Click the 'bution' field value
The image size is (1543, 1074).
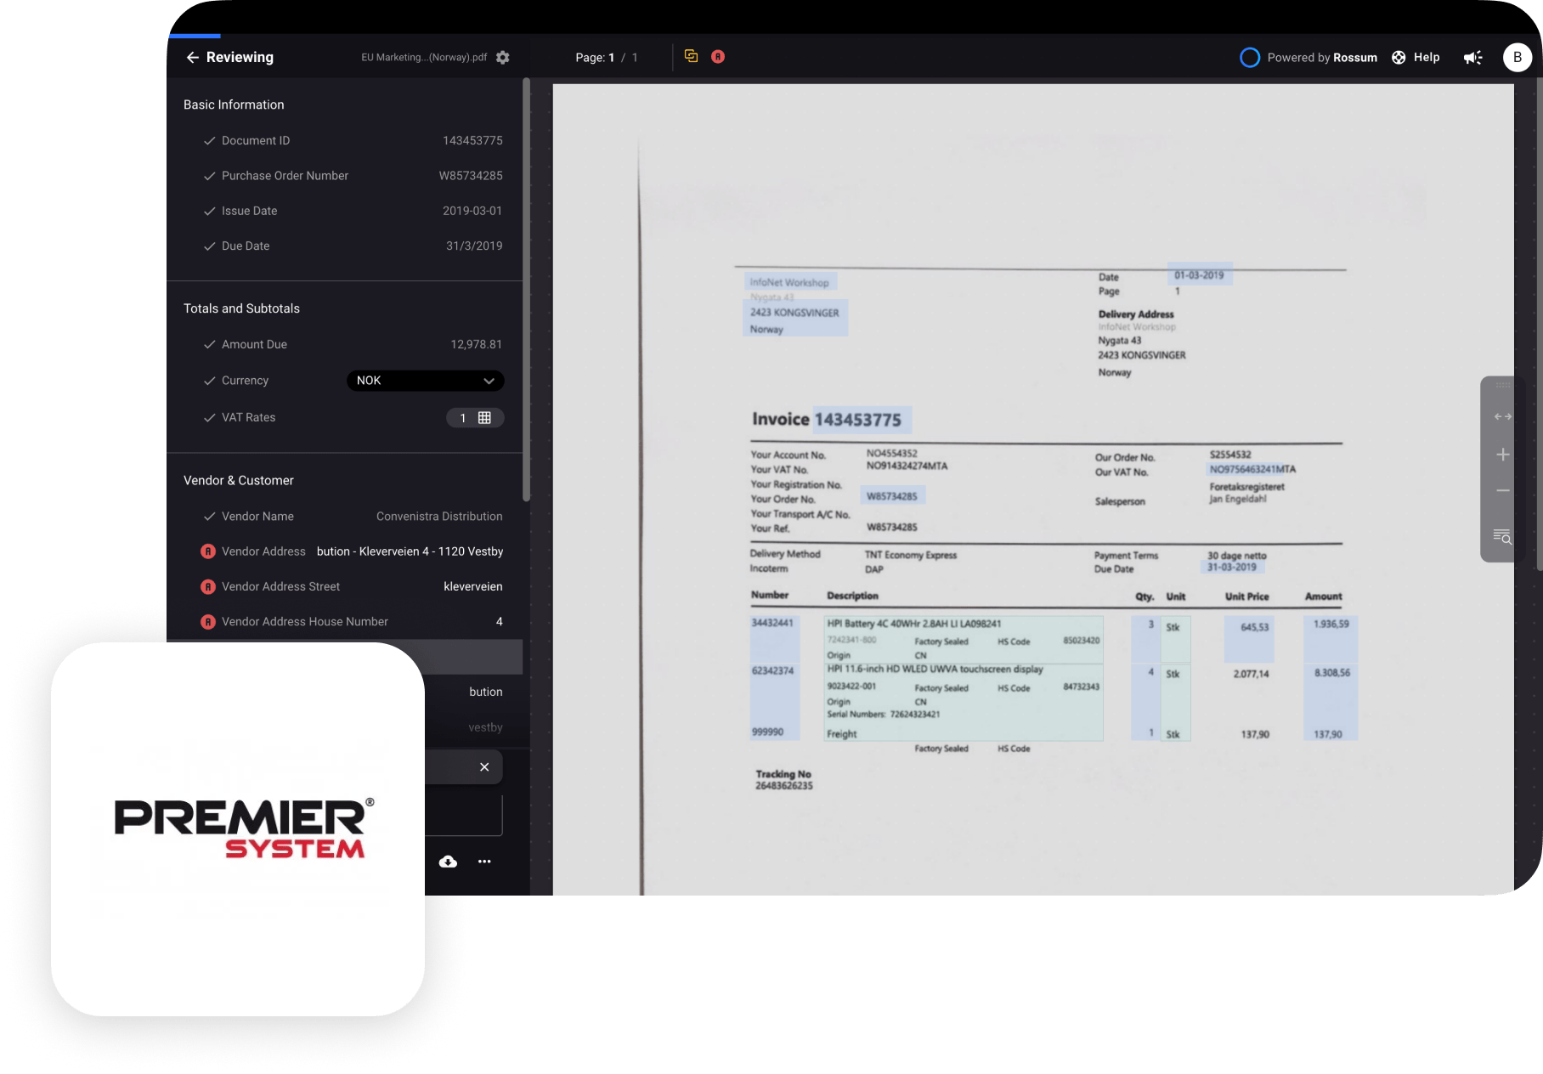tap(486, 692)
